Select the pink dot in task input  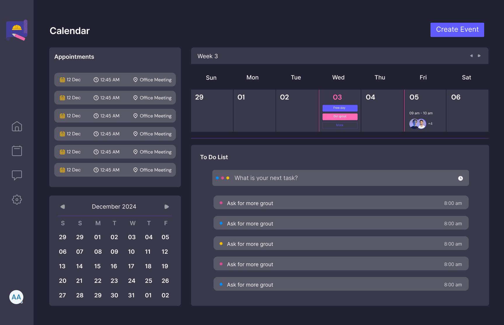click(x=223, y=178)
